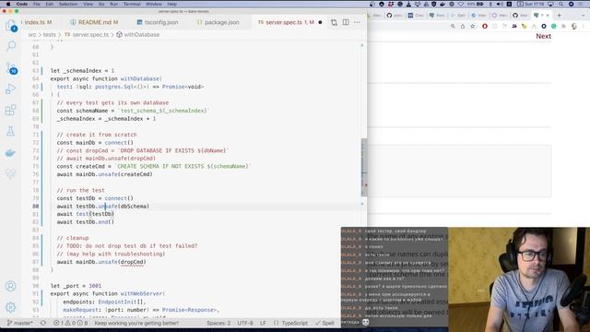Viewport: 590px width, 332px height.
Task: Click the dropCmd identifier on line 87
Action: [x=132, y=262]
